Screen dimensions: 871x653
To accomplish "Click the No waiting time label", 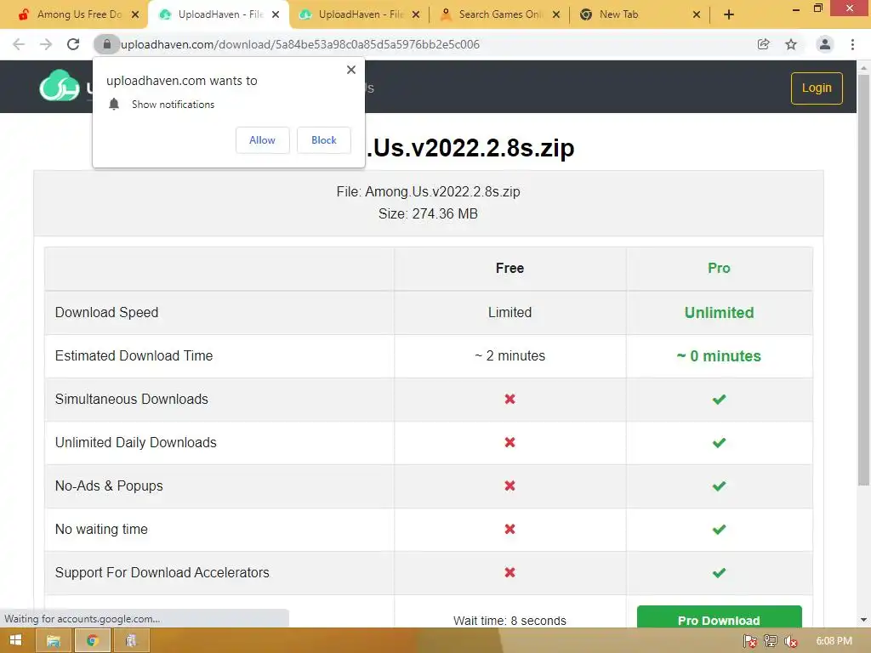I will [101, 529].
